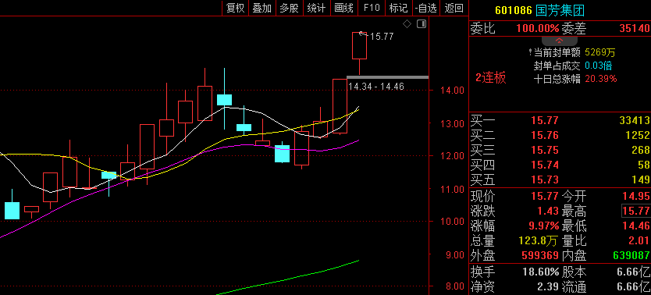This screenshot has width=651, height=295.
Task: Click the boxed 最高 value 15.77
Action: (x=636, y=211)
